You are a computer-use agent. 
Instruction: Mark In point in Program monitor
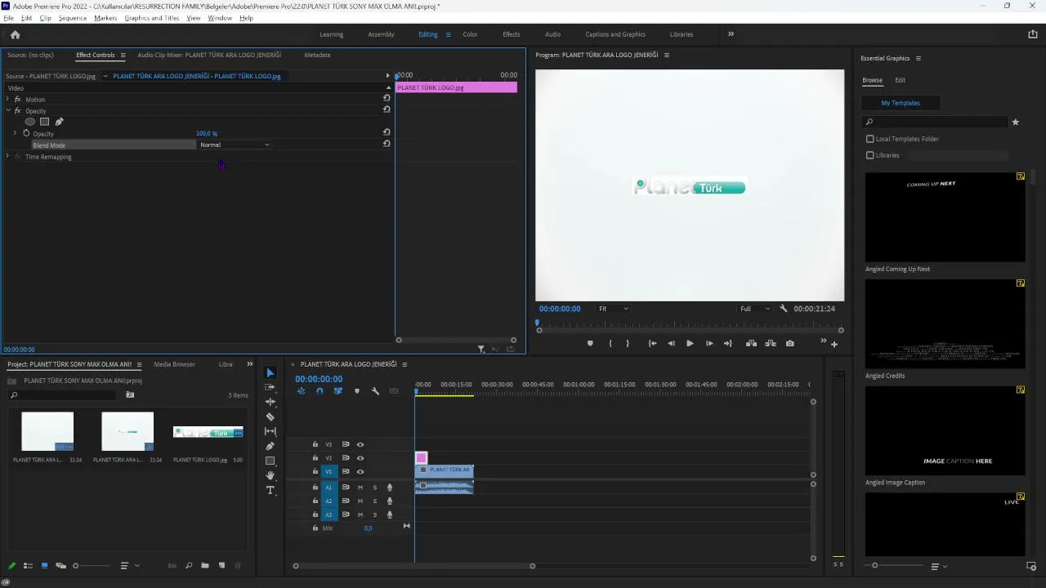pyautogui.click(x=610, y=344)
